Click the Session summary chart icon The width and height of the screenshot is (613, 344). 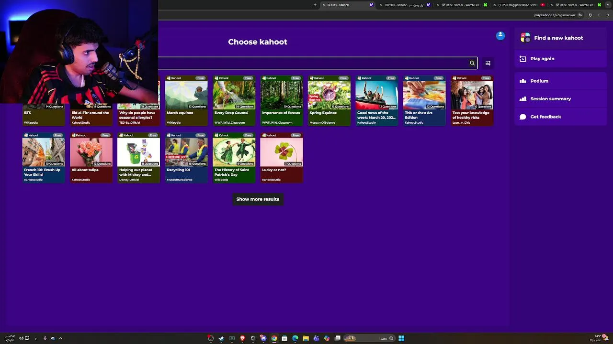coord(523,99)
